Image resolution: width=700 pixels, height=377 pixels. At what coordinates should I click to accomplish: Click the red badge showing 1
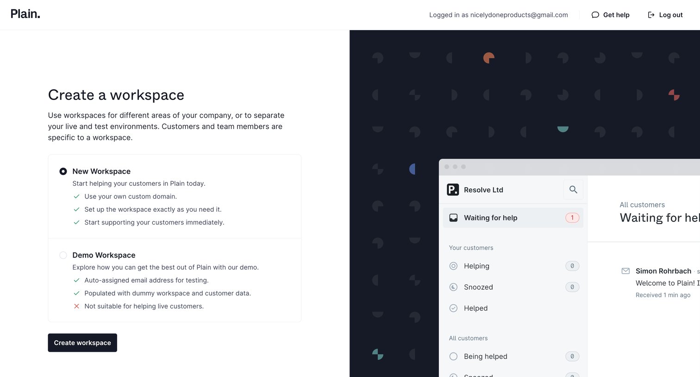572,218
